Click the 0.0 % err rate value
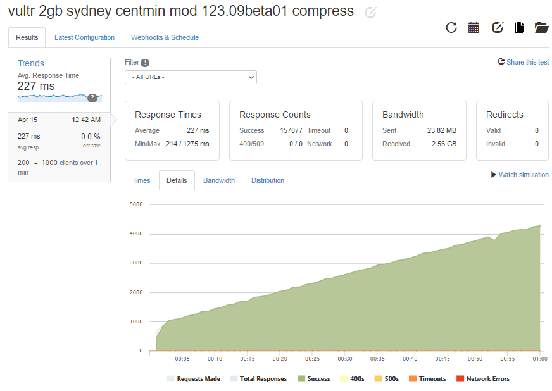 click(x=91, y=137)
